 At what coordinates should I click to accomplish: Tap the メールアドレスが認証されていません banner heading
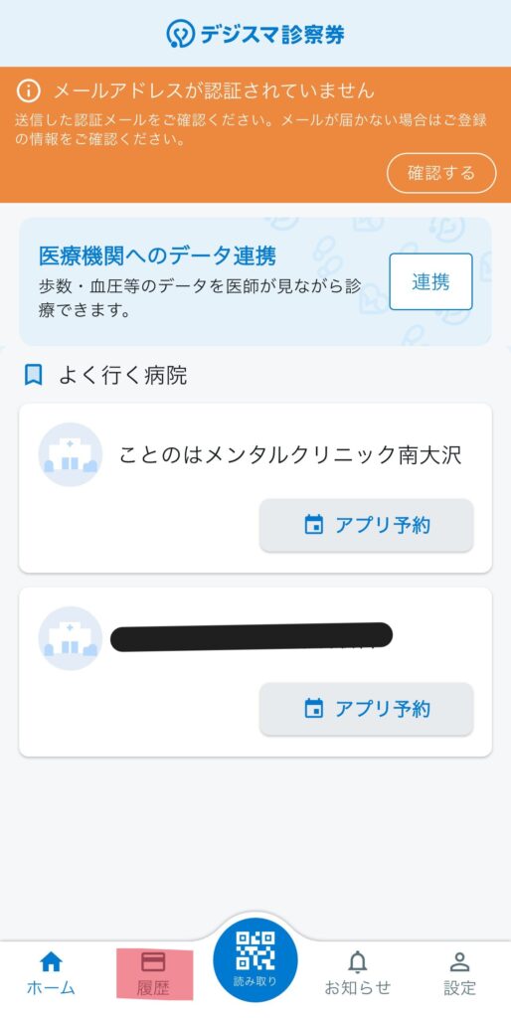pos(214,90)
